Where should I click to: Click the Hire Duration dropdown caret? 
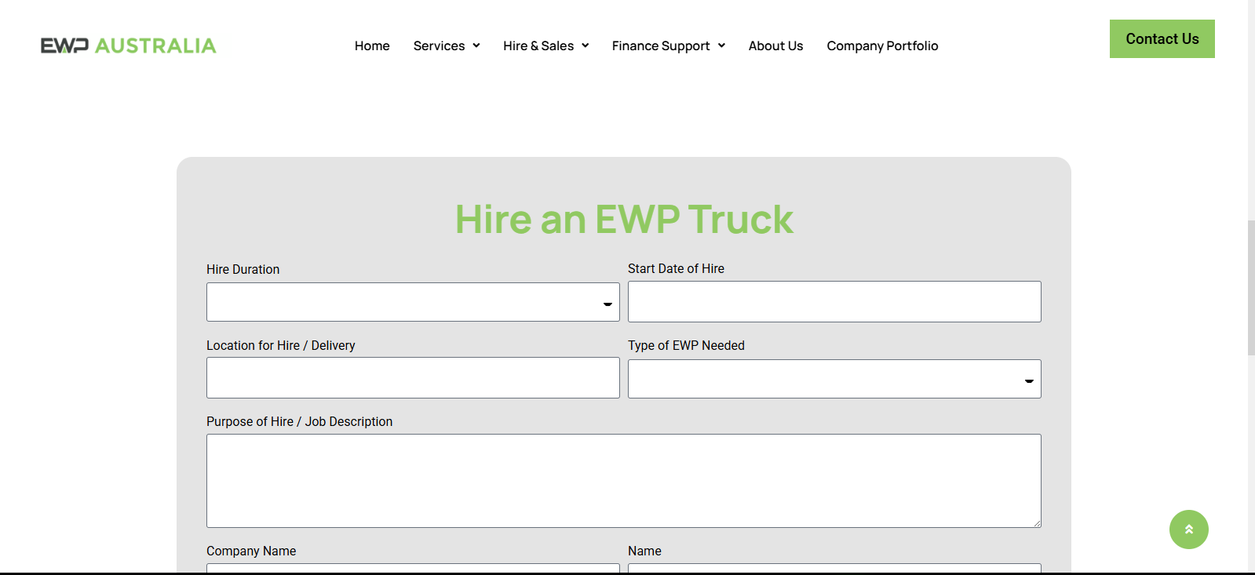coord(607,304)
